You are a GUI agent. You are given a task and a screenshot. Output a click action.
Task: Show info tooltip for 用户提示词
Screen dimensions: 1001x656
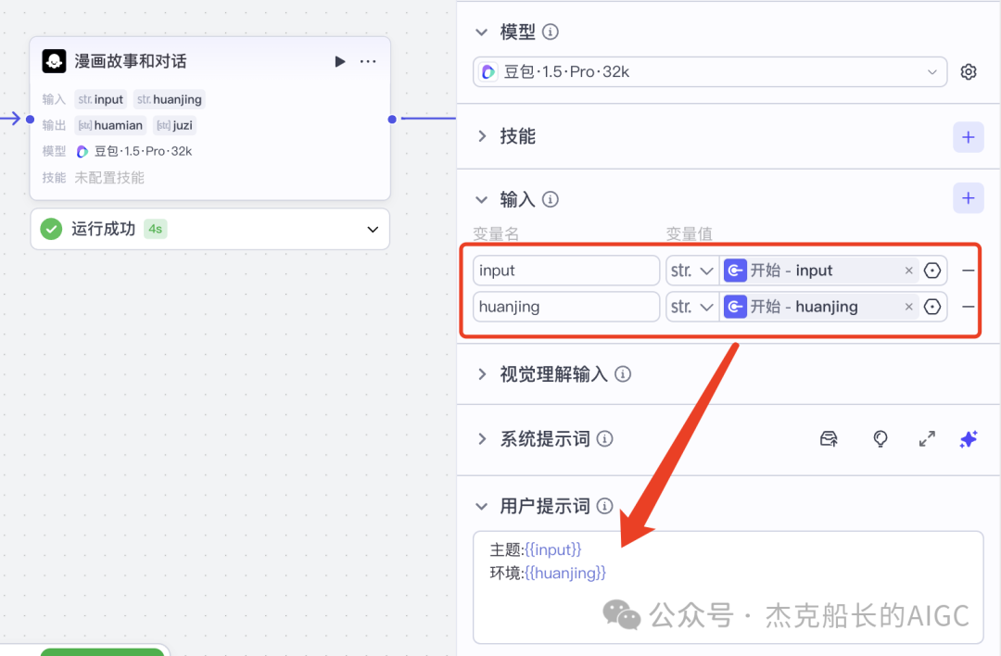coord(604,506)
